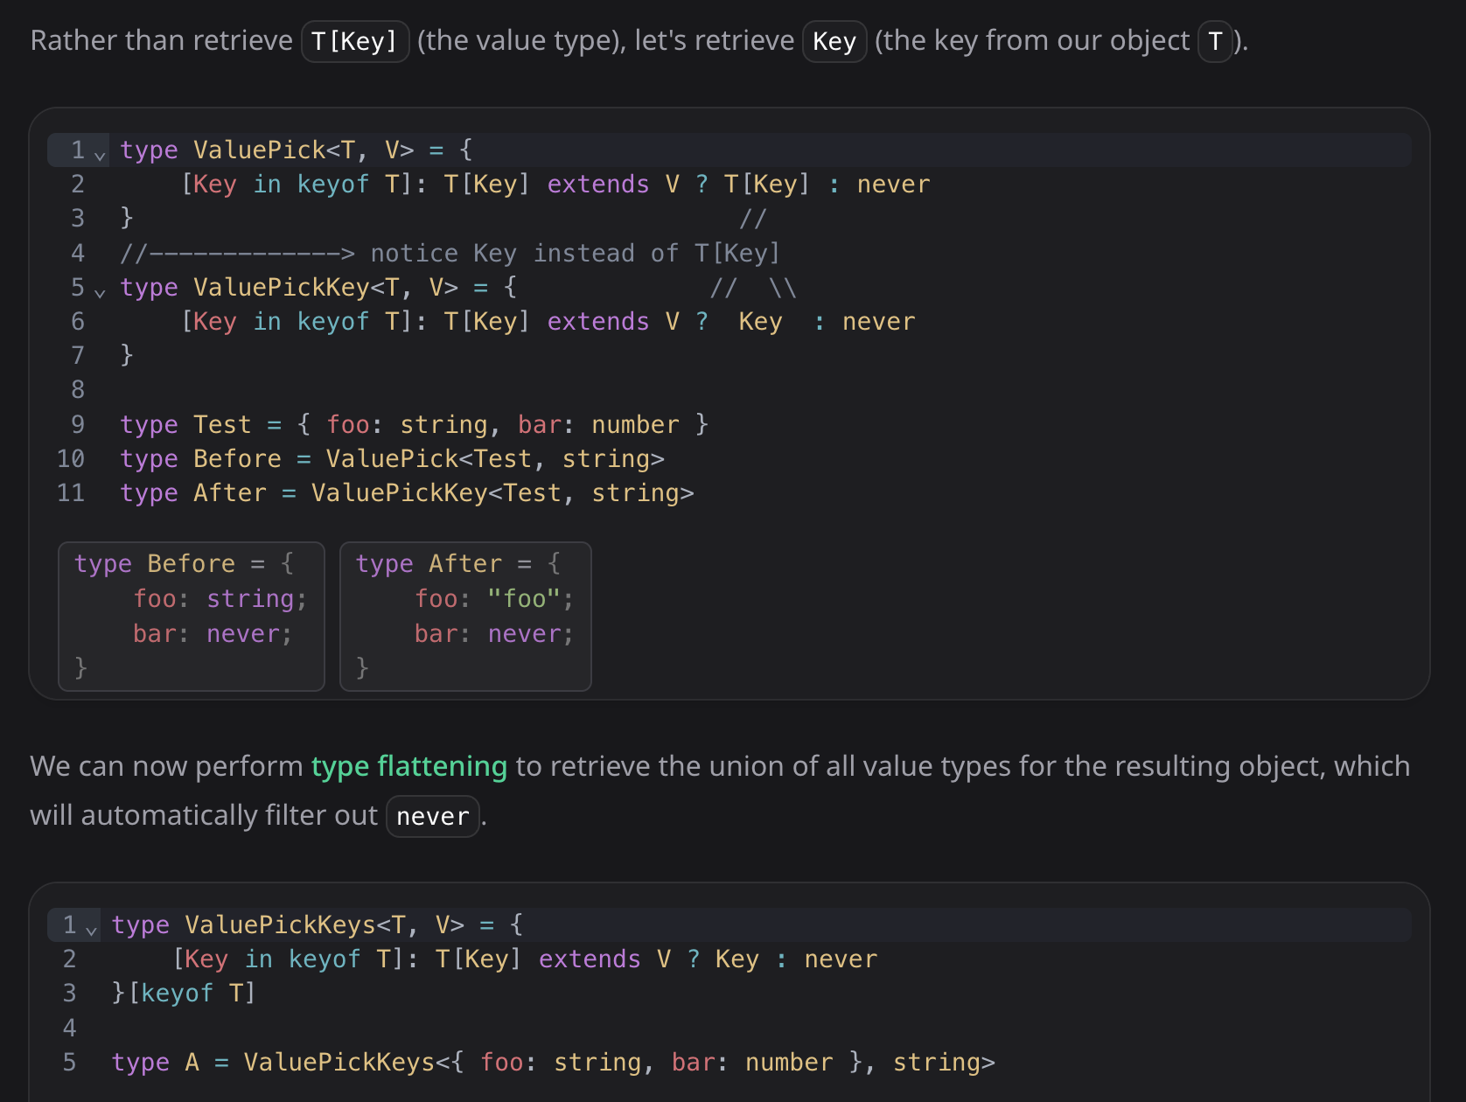Click the mapped type line 2 in second code block
This screenshot has width=1466, height=1102.
click(x=525, y=959)
